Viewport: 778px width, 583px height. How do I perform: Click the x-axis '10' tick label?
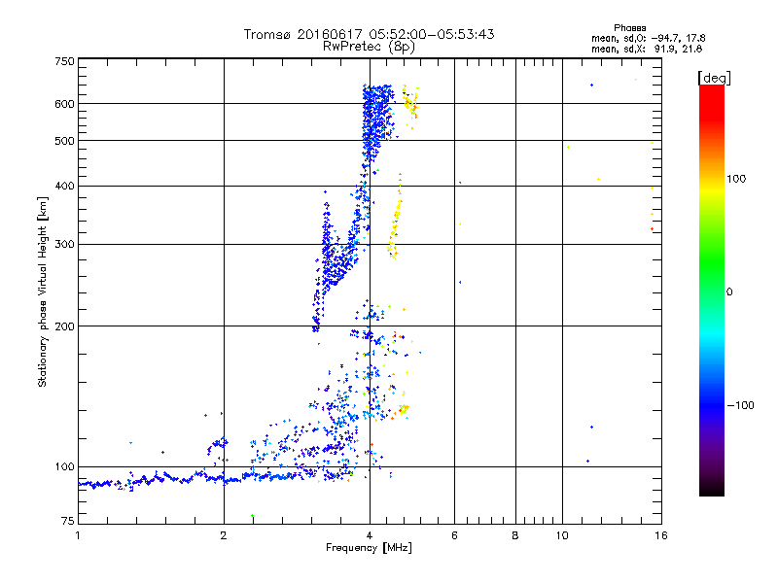(x=562, y=535)
